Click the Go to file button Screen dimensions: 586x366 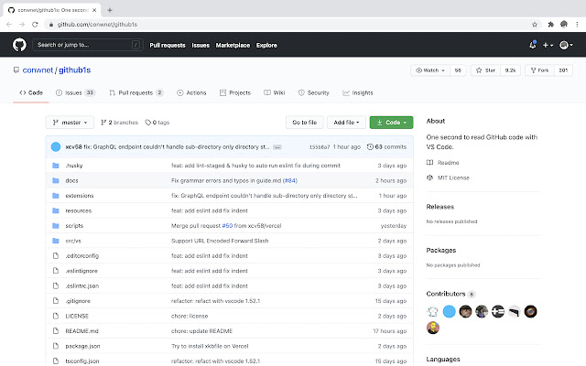[305, 123]
